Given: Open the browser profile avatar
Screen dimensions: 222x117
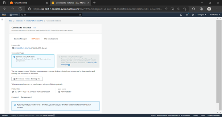Looking at the screenshot, I should click(209, 9).
